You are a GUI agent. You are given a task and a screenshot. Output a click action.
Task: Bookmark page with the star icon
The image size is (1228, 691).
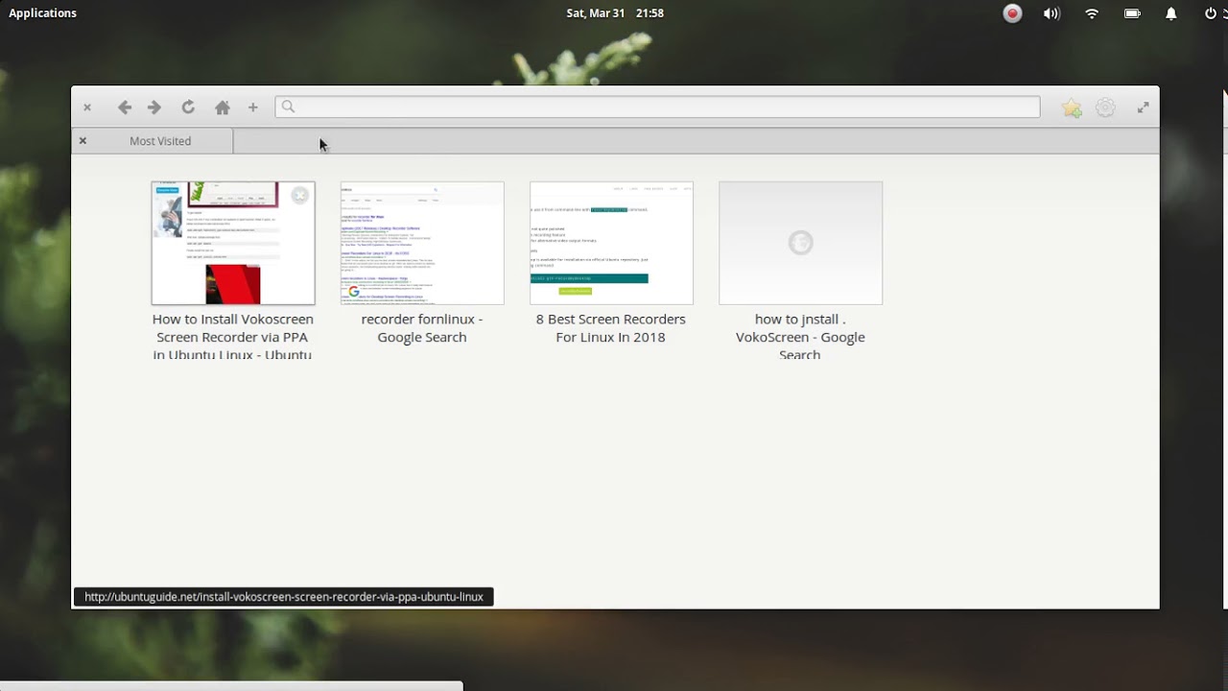point(1072,108)
